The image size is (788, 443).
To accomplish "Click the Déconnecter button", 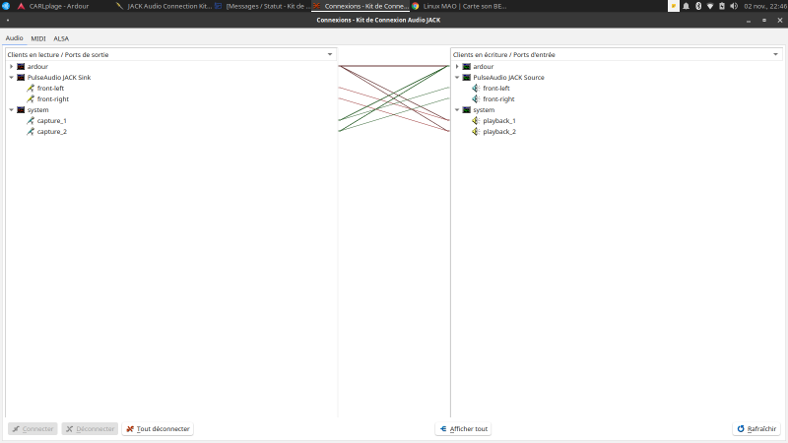I will point(90,429).
